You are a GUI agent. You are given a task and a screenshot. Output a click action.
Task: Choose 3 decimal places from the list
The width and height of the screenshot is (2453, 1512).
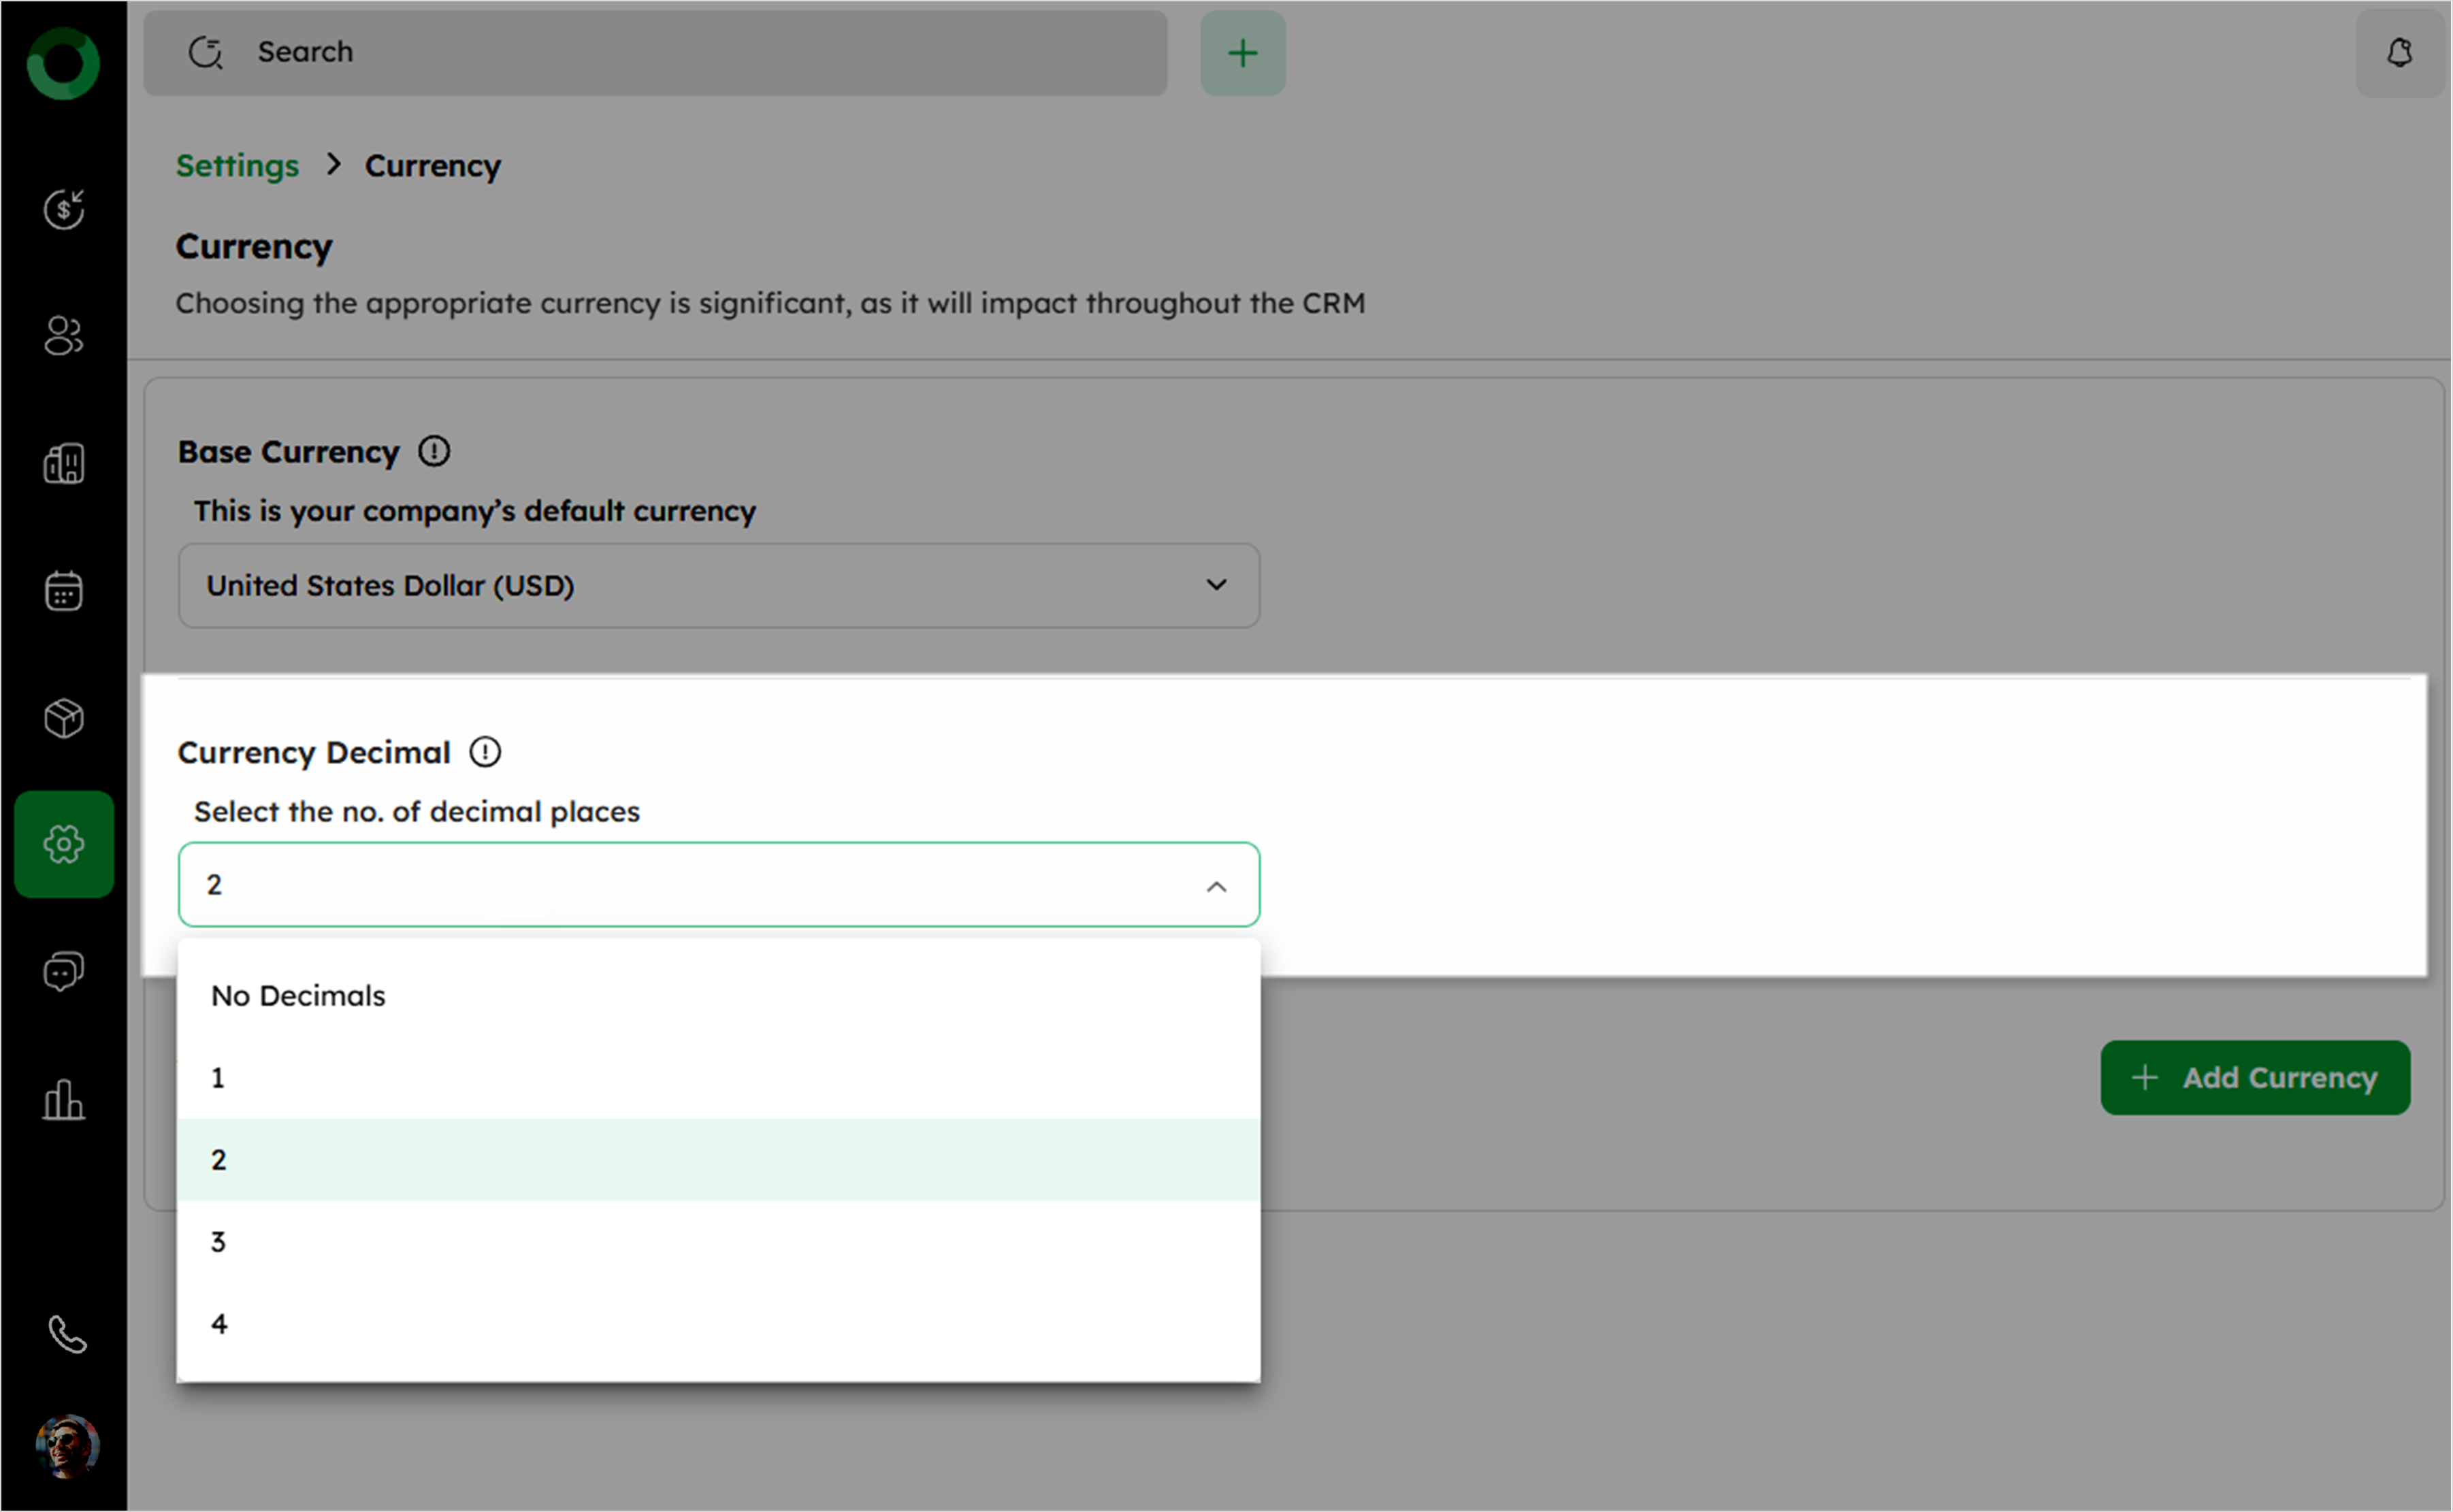point(218,1242)
